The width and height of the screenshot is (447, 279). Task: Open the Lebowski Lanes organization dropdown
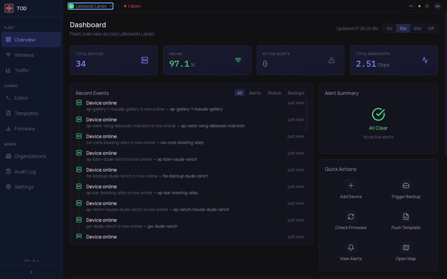tap(90, 6)
